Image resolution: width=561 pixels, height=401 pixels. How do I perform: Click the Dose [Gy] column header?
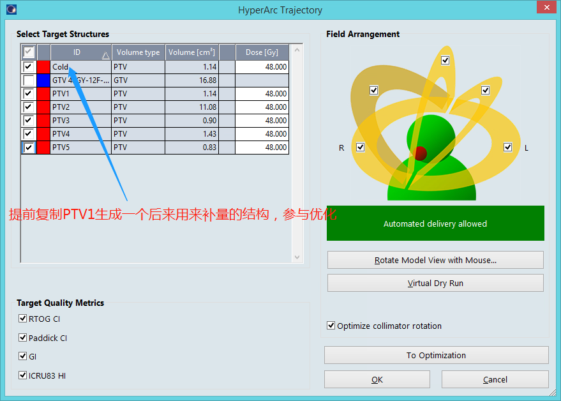[x=262, y=52]
